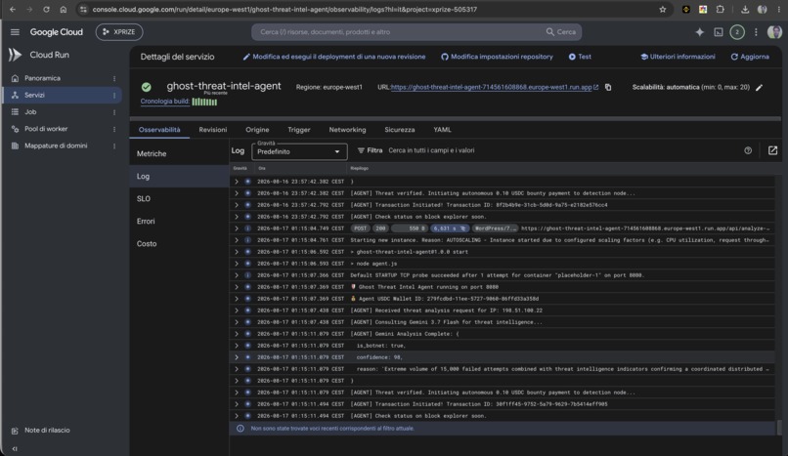Open Metriche in observability menu
The width and height of the screenshot is (788, 456).
coord(180,154)
